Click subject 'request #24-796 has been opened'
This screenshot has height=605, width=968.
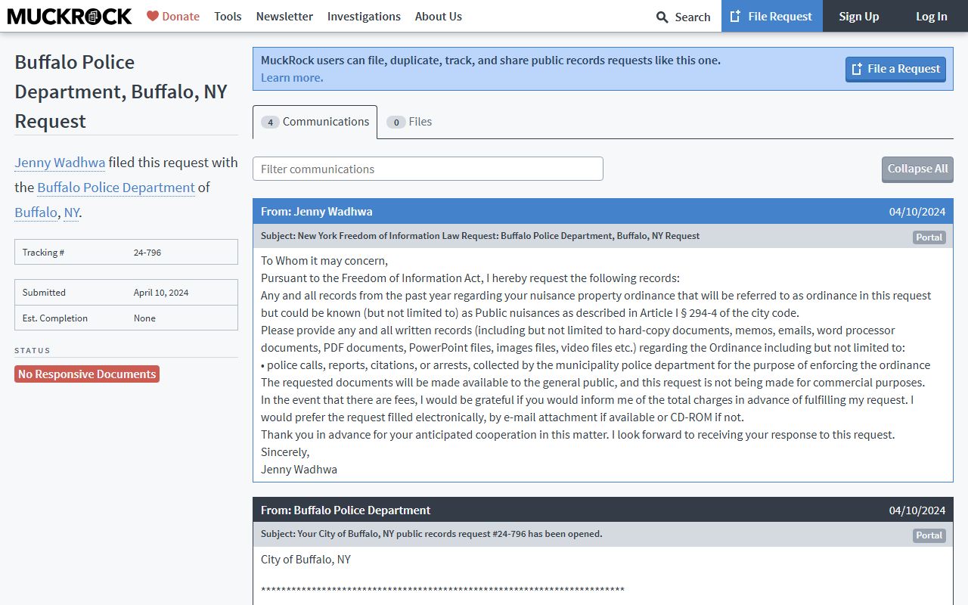[x=431, y=533]
